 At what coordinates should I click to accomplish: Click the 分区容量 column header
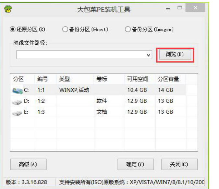coord(171,79)
